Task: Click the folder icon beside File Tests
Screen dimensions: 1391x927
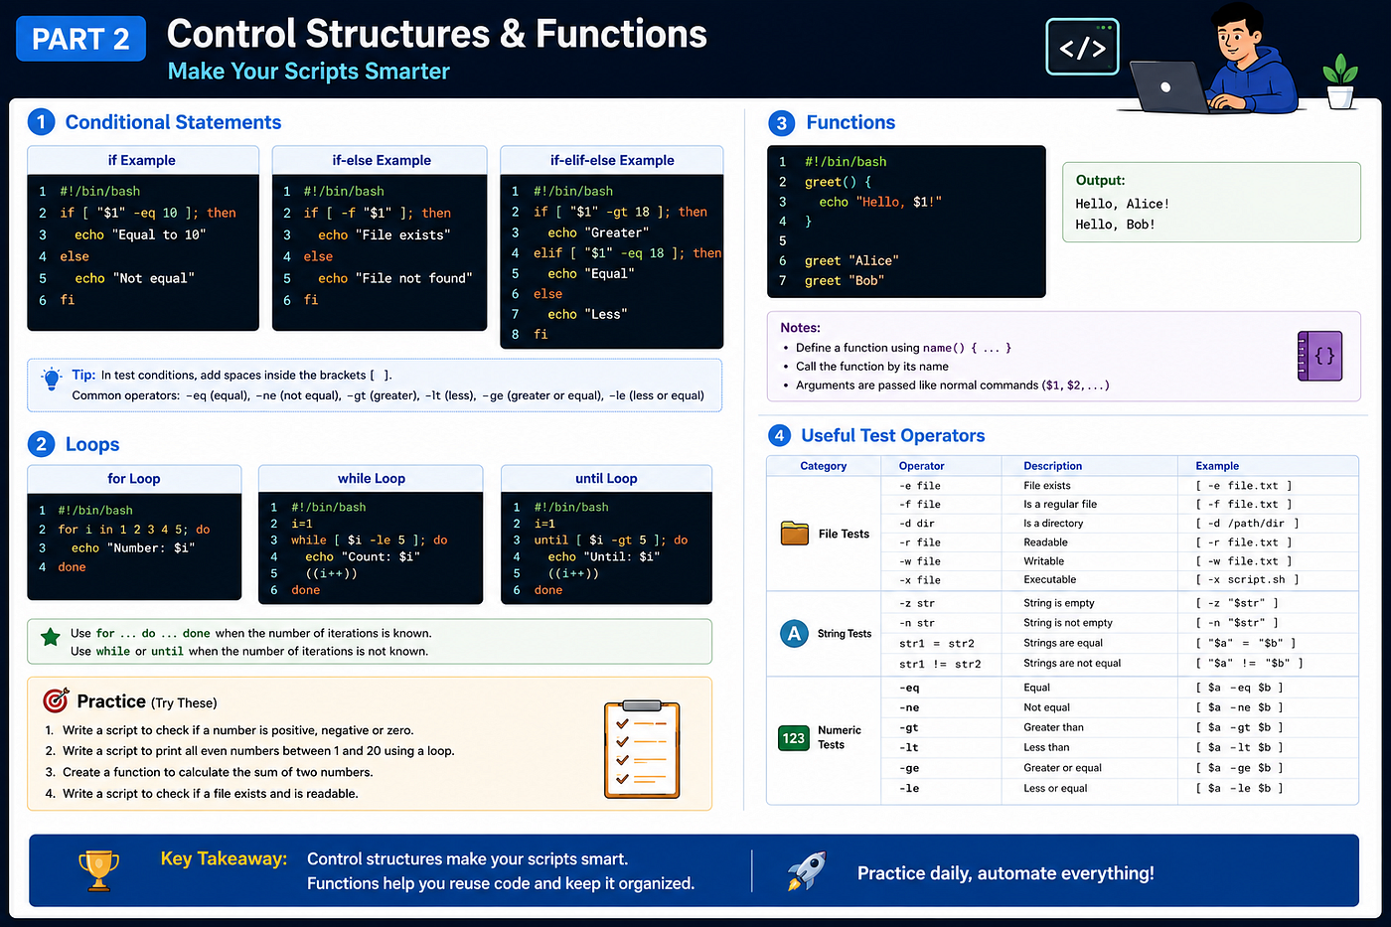Action: pos(795,534)
